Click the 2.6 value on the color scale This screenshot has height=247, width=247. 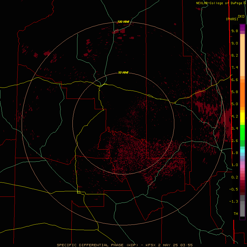pyautogui.click(x=235, y=141)
